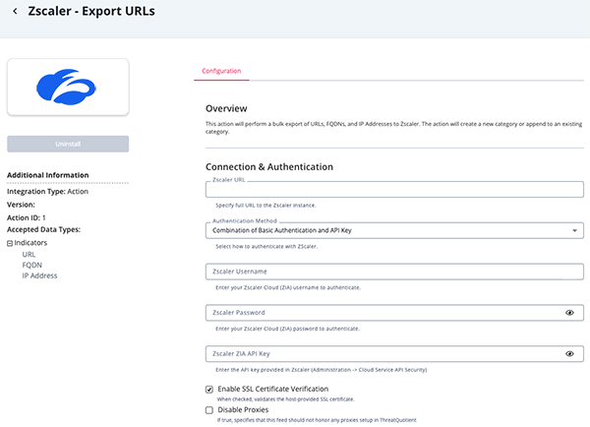590x427 pixels.
Task: Click 'Select how to authenticate with ZScaler' hint
Action: click(266, 246)
